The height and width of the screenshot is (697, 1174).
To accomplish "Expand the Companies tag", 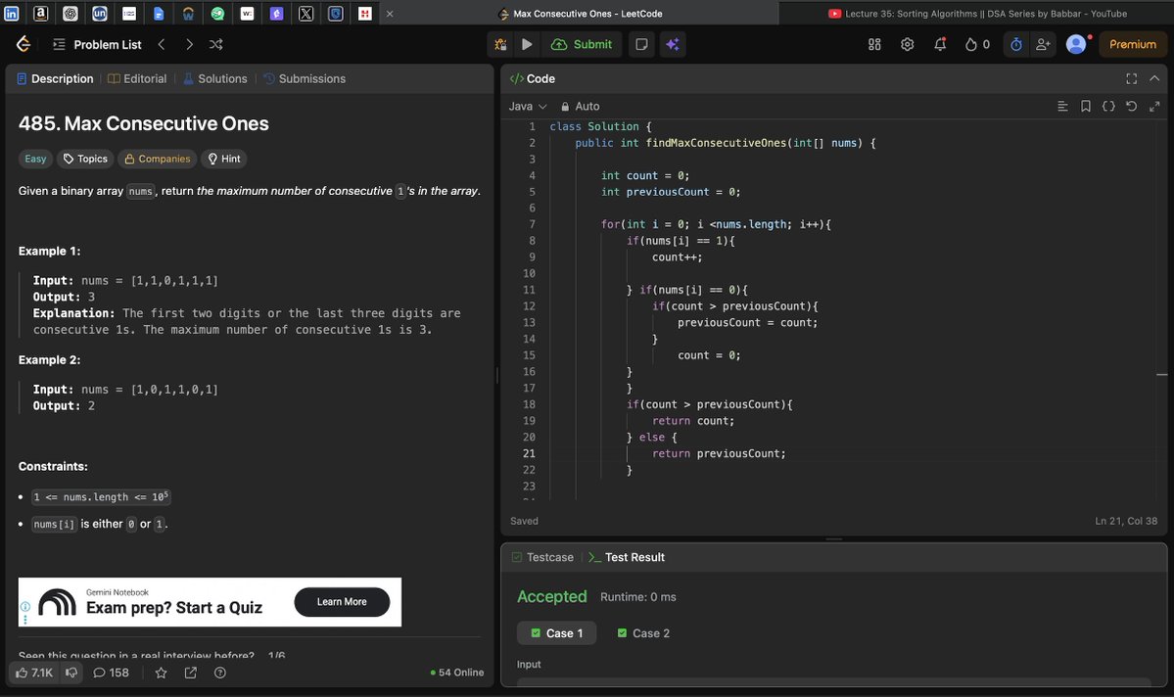I will coord(158,159).
